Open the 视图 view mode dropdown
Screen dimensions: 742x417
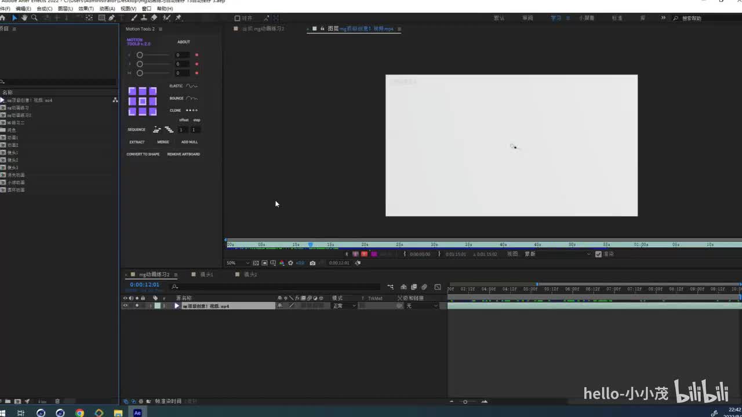(558, 254)
